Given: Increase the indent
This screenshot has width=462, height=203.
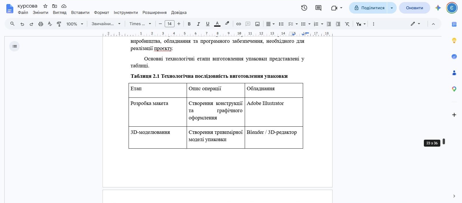Looking at the screenshot, I should [x=338, y=24].
